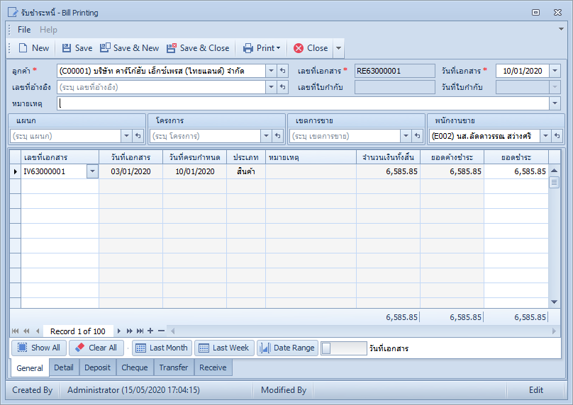The image size is (573, 405).
Task: Click Save & New in toolbar
Action: 129,48
